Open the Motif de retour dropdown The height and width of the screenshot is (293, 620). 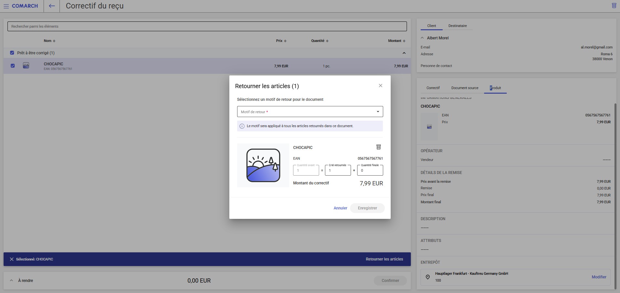tap(310, 112)
